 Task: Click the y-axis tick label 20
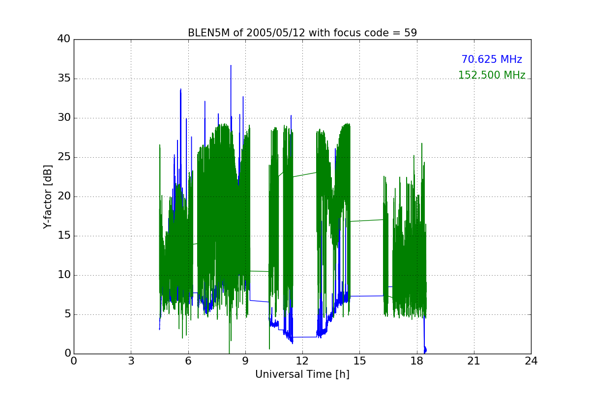tap(64, 196)
